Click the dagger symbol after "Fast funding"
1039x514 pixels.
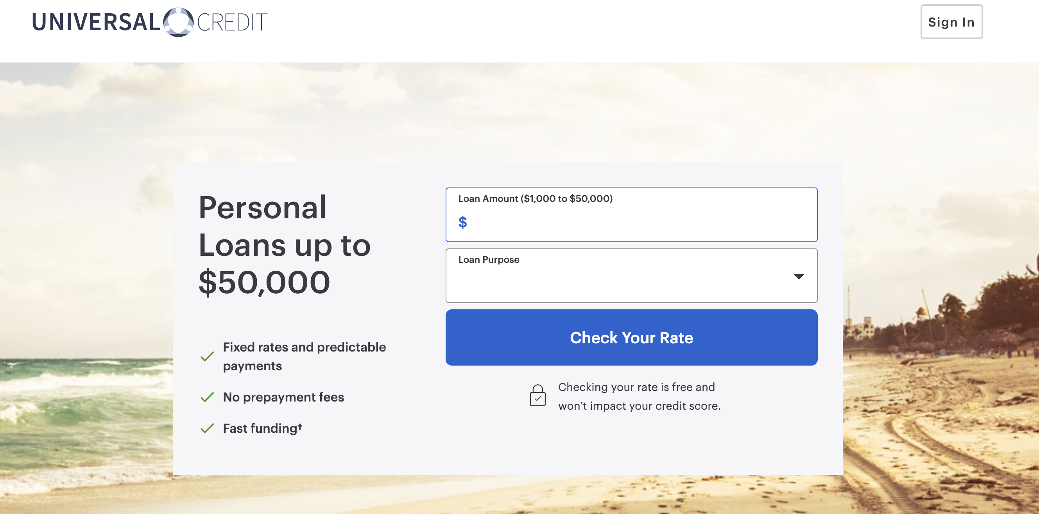300,425
